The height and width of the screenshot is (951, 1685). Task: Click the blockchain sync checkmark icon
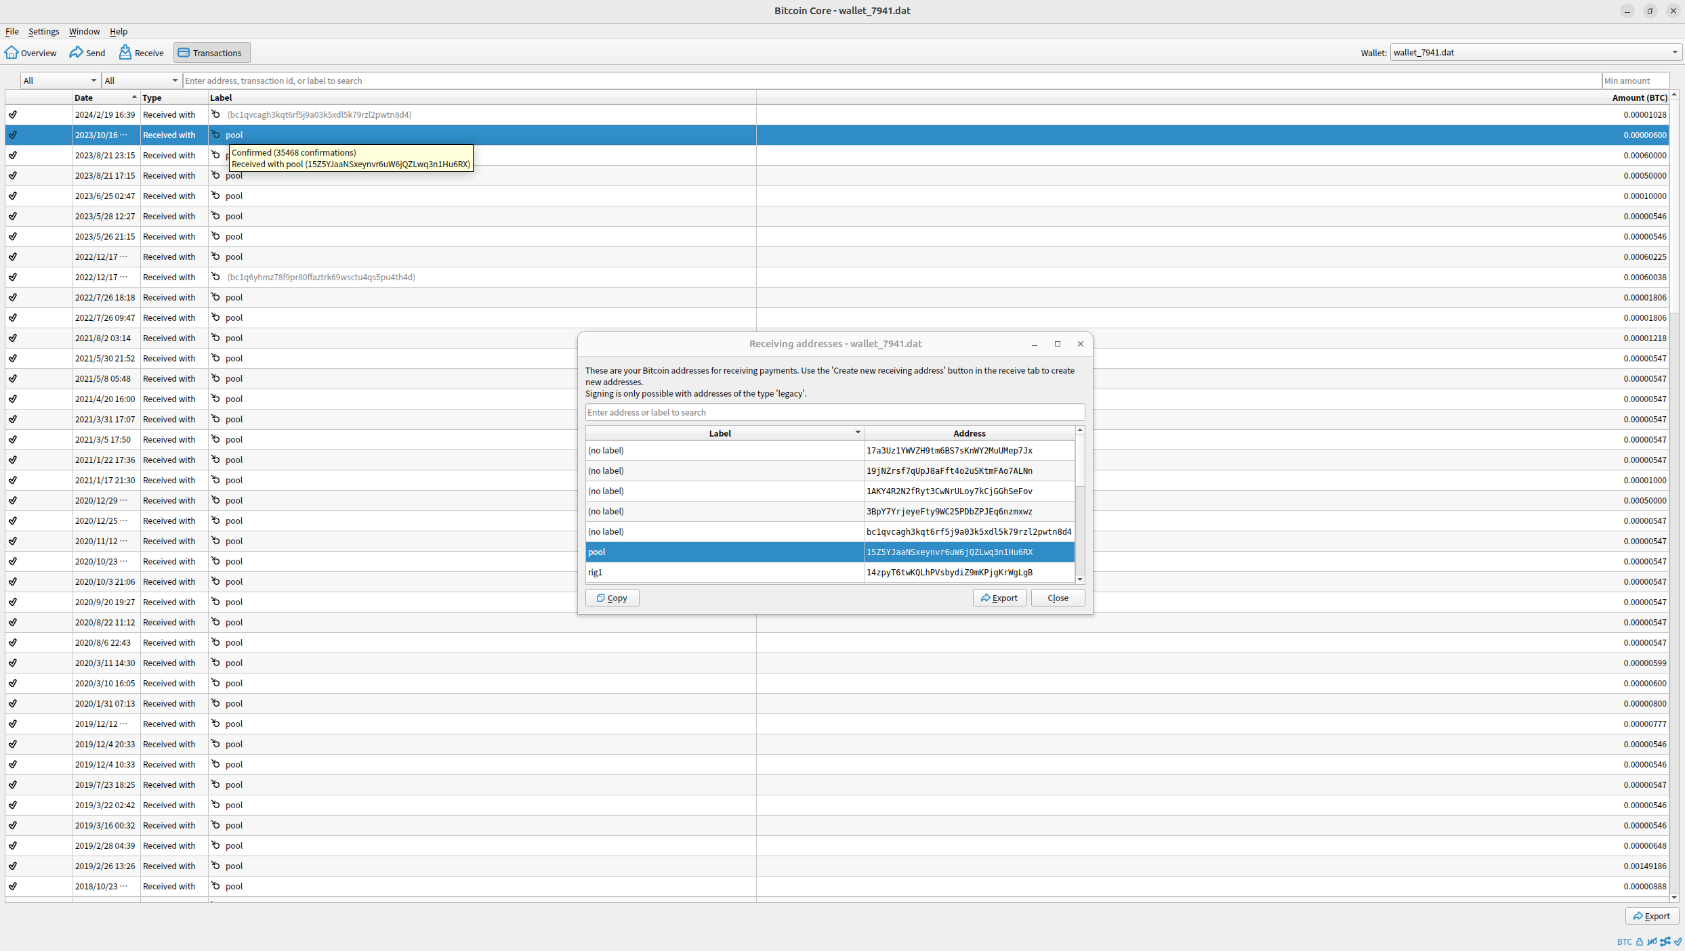(x=1678, y=942)
